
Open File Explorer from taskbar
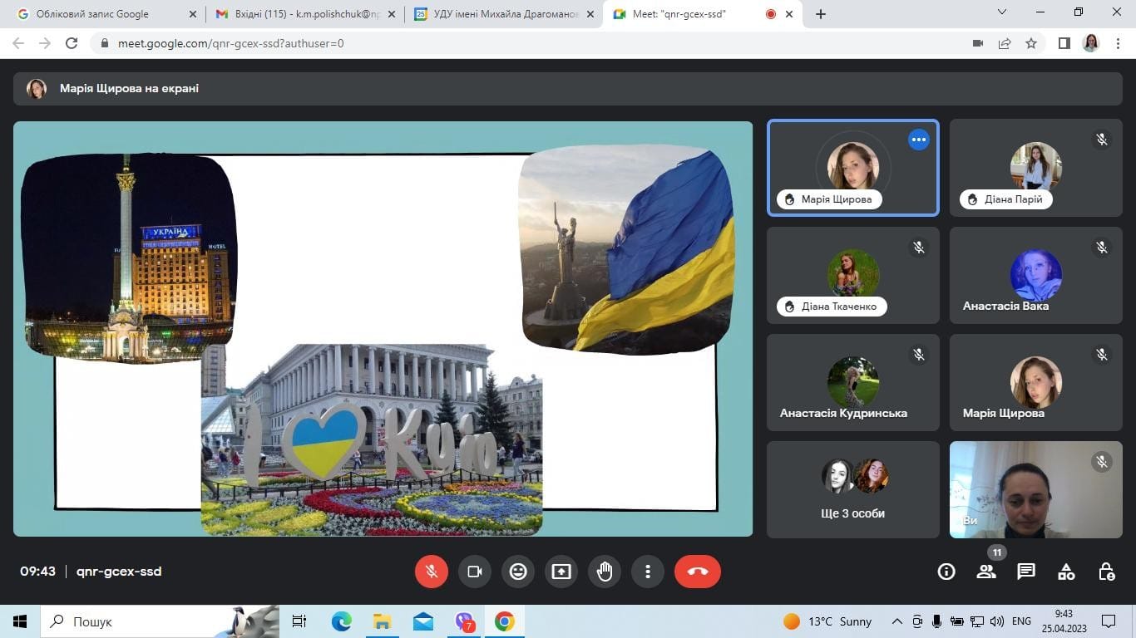(x=382, y=621)
